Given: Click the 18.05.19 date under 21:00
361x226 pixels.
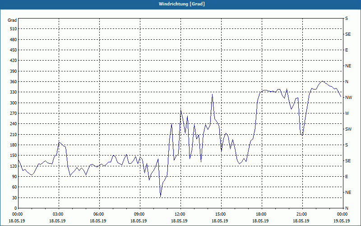Looking at the screenshot, I should click(x=301, y=221).
